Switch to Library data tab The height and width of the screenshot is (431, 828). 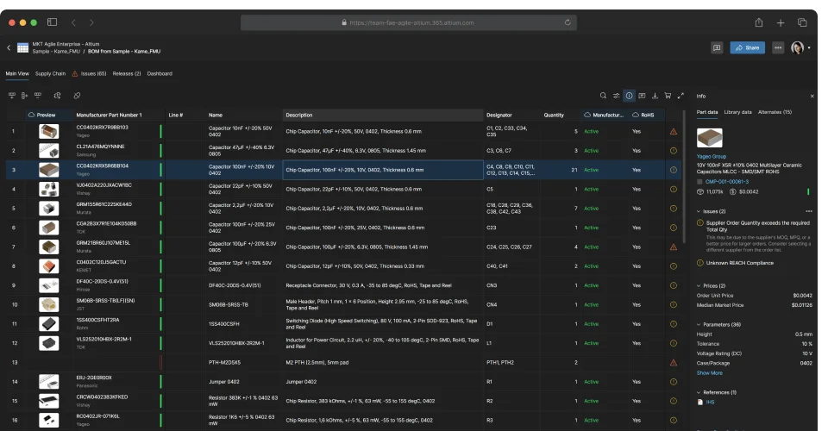(x=737, y=112)
